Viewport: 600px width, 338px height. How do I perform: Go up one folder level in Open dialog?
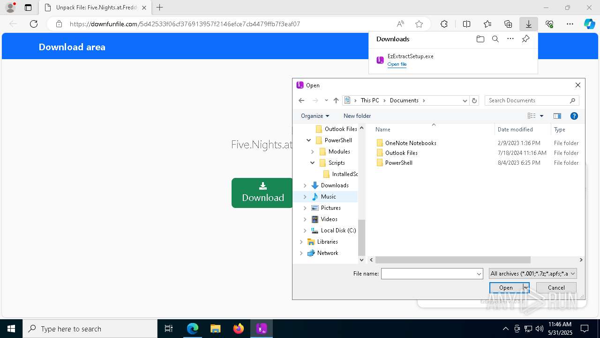[336, 100]
